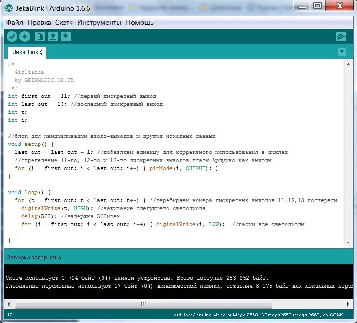This screenshot has height=323, width=357.
Task: Click the console scroll right arrow
Action: tap(348, 304)
